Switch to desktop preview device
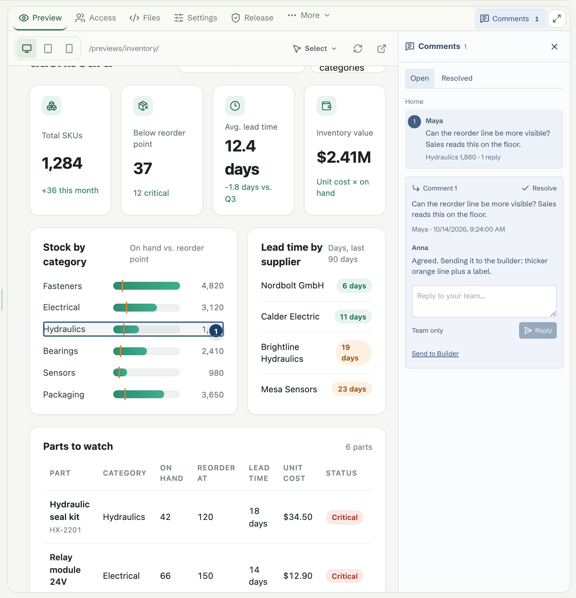 click(x=26, y=49)
